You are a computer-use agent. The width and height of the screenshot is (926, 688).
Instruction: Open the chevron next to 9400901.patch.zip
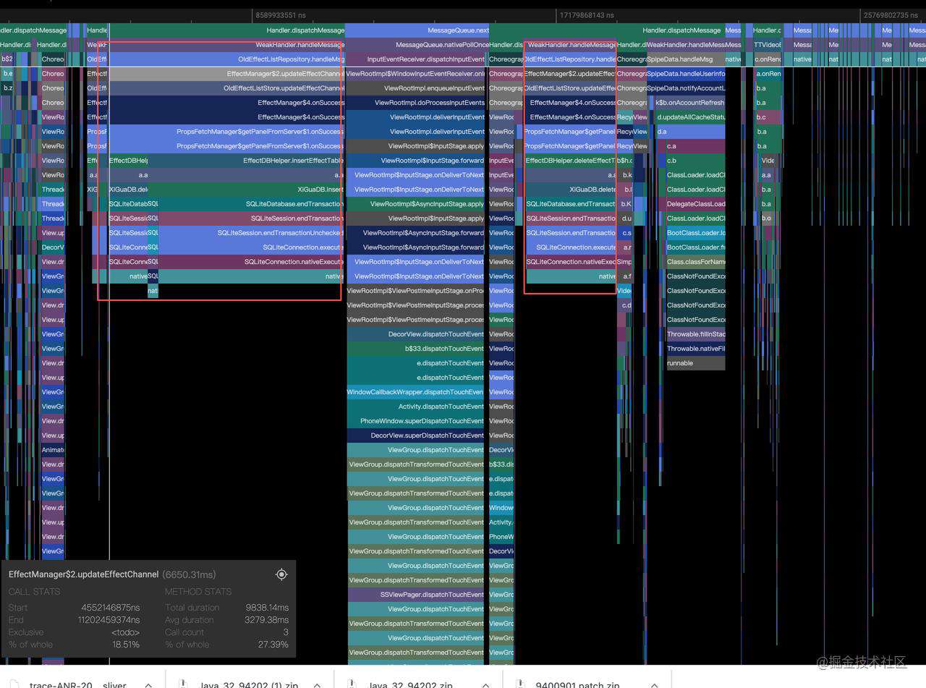pos(653,684)
